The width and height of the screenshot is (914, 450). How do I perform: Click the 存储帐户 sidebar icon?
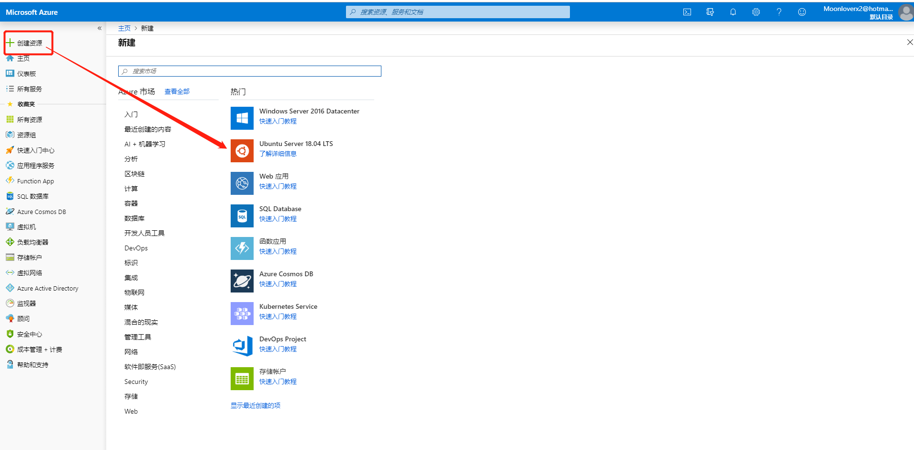(x=10, y=257)
